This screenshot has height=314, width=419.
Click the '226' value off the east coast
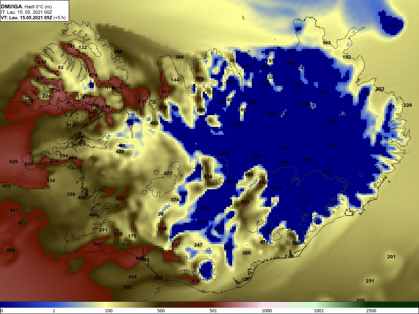[x=408, y=105]
